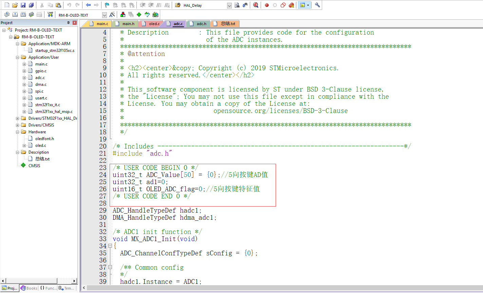This screenshot has width=483, height=293.
Task: Click the indent selected lines icon
Action: click(143, 5)
